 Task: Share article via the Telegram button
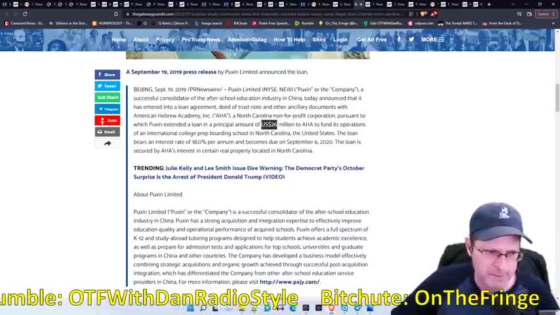[x=107, y=109]
